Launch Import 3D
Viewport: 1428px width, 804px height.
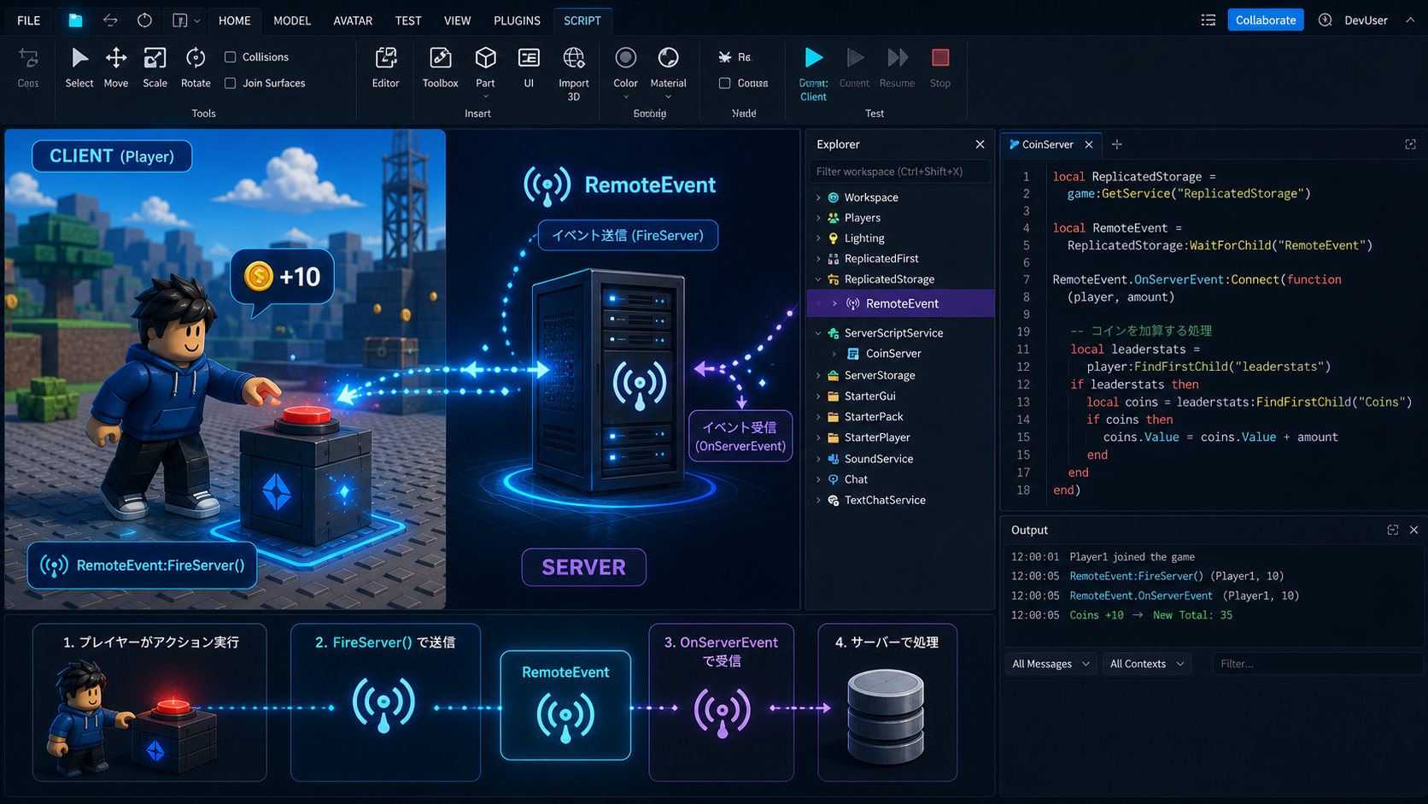tap(574, 73)
